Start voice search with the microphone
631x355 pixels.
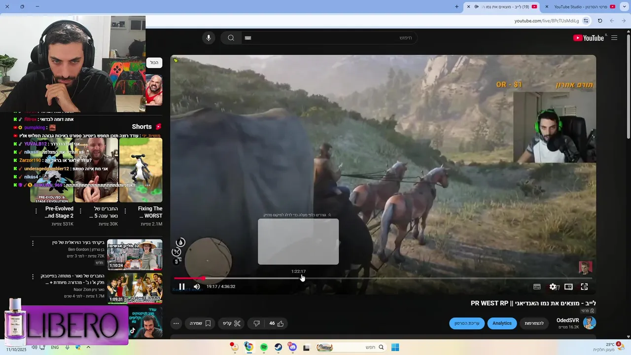(209, 38)
